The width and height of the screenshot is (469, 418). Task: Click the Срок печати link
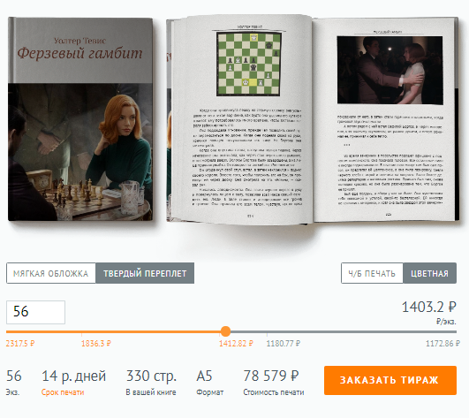click(x=63, y=392)
